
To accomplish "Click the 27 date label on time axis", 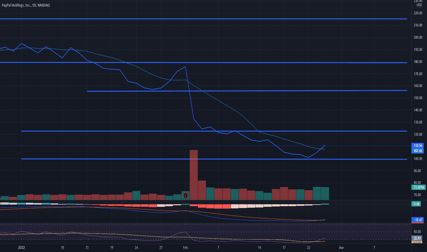I will tap(161, 247).
